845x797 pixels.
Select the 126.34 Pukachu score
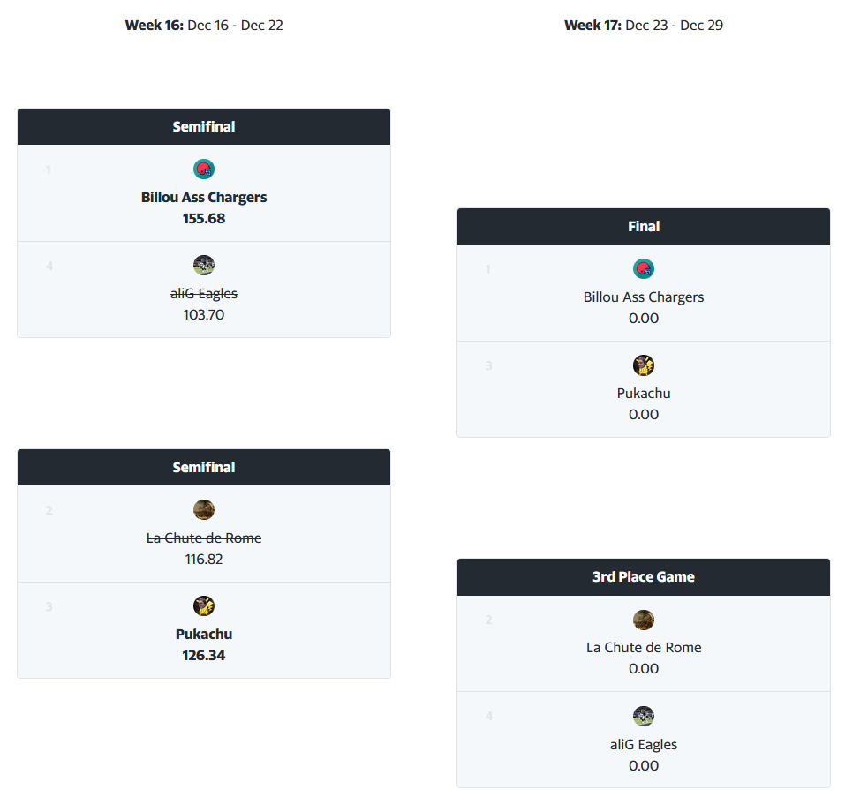click(x=204, y=656)
